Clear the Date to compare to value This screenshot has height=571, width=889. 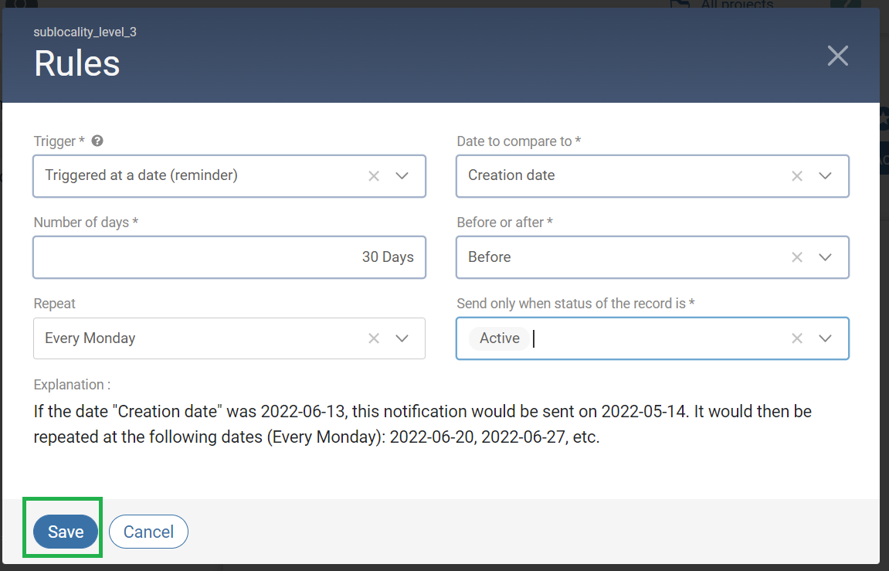pos(796,175)
